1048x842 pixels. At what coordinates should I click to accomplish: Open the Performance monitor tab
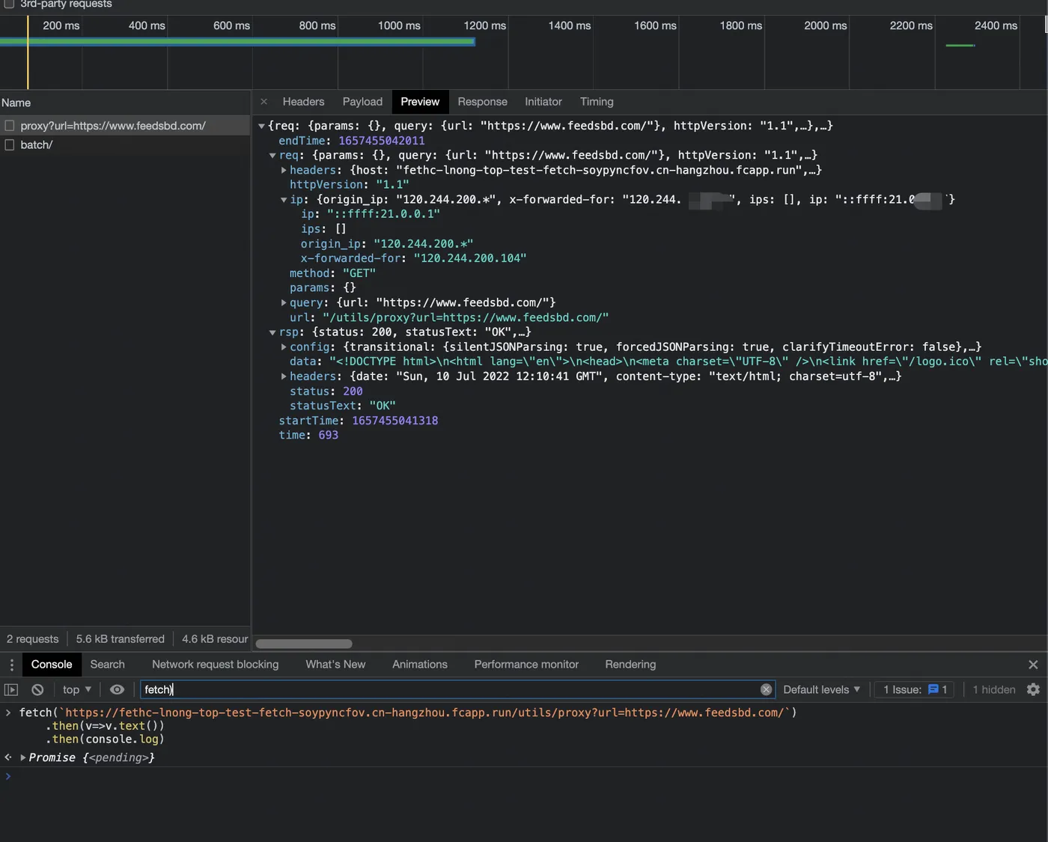pos(526,665)
